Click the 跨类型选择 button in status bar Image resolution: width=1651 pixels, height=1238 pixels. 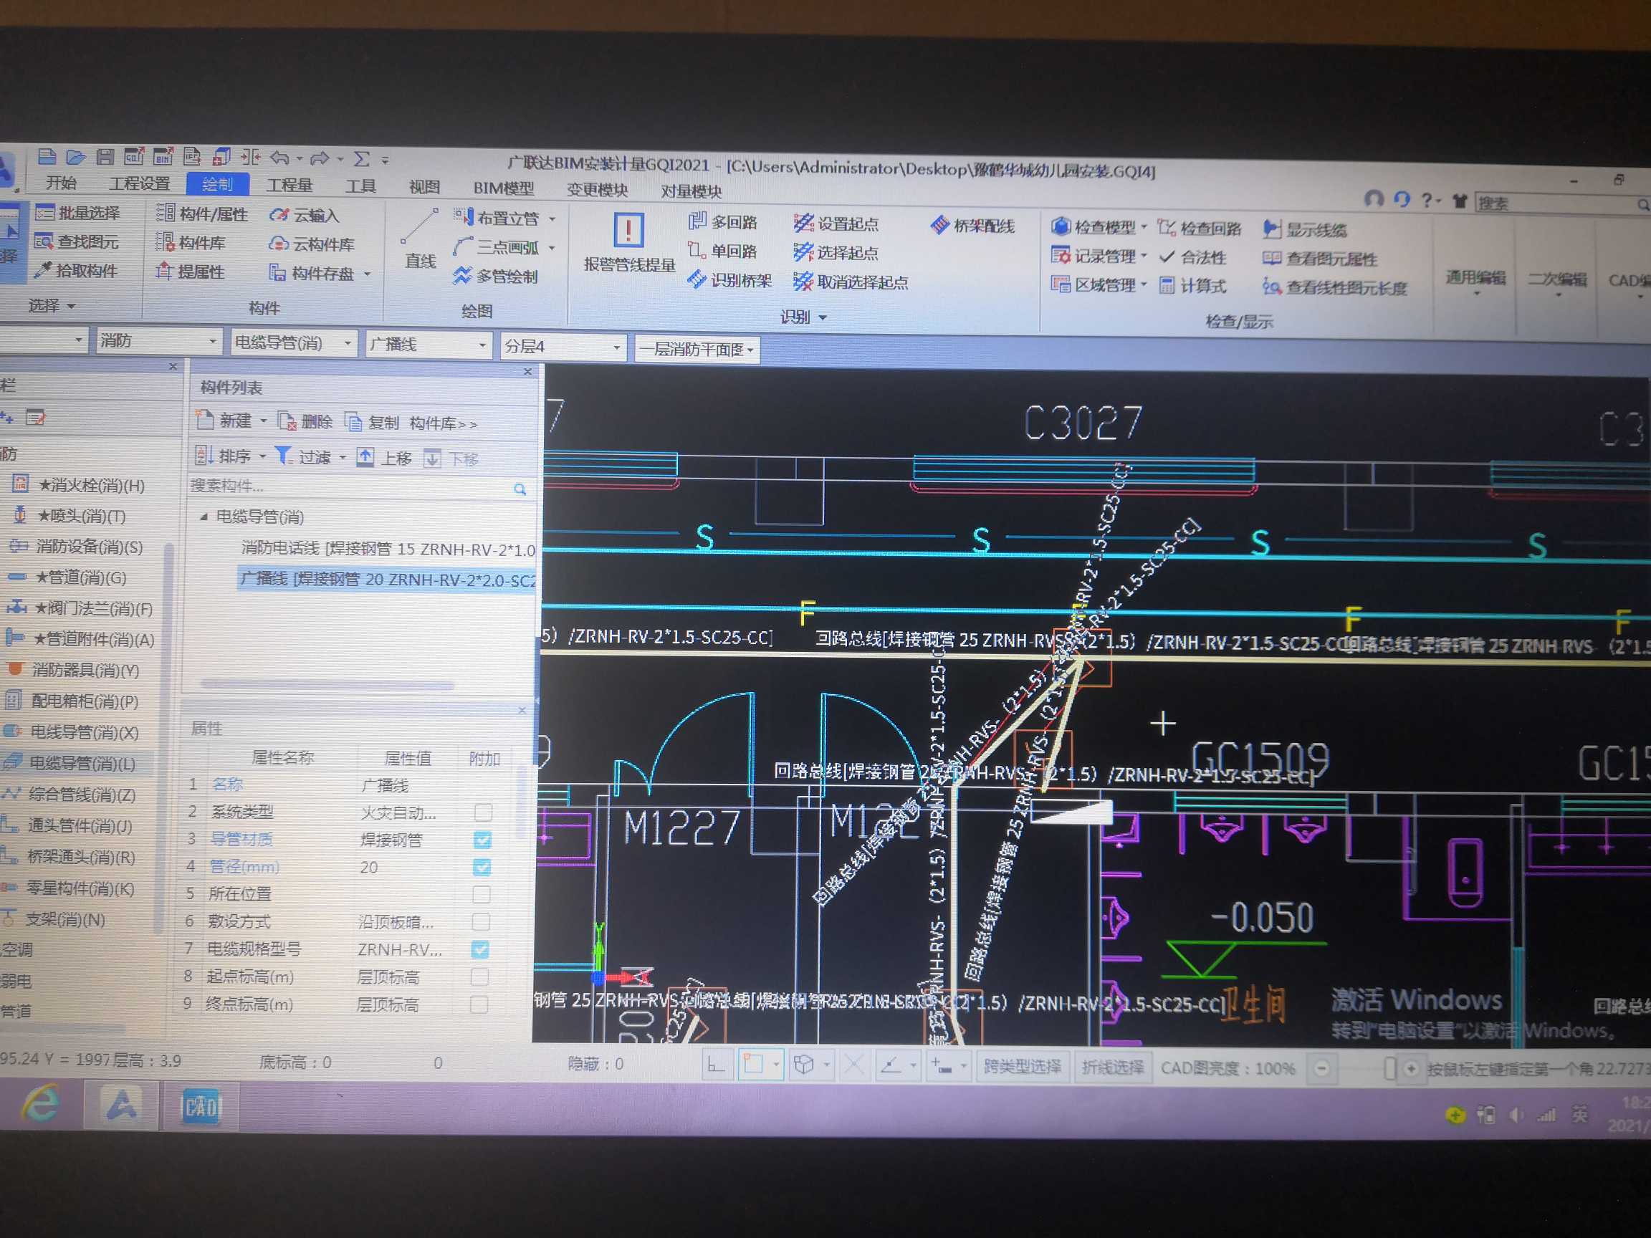point(1022,1066)
